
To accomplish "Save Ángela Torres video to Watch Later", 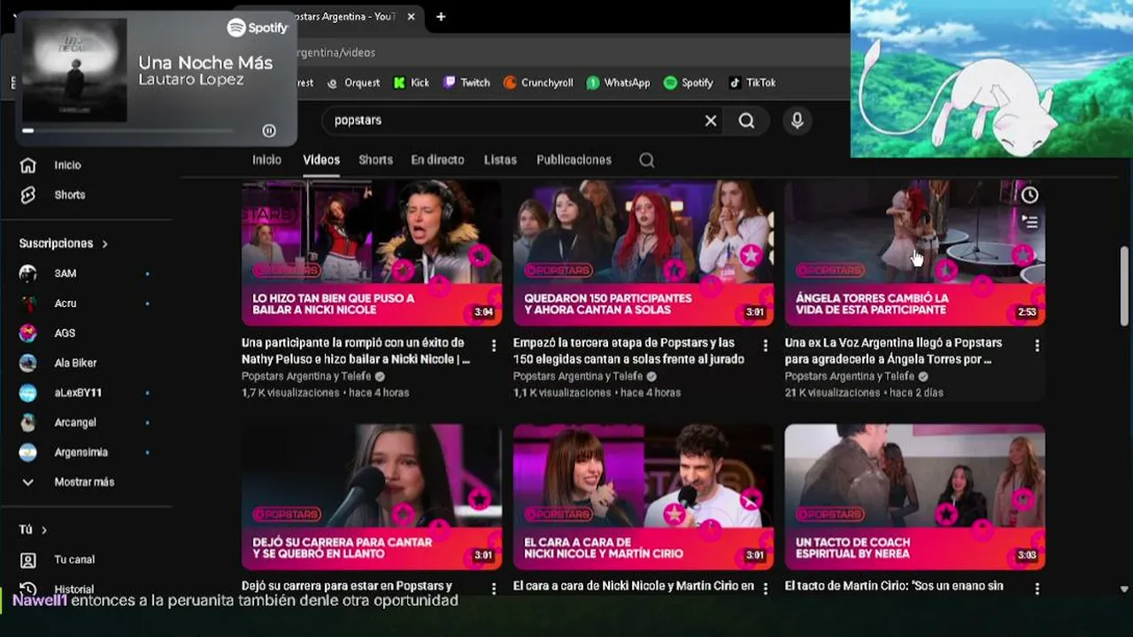I will (1029, 196).
